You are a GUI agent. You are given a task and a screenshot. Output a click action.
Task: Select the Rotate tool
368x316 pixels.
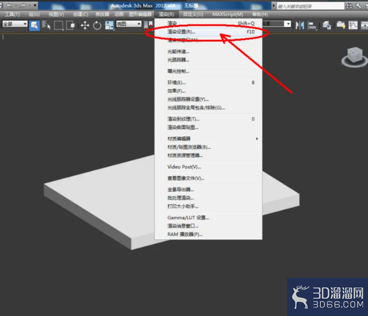97,25
